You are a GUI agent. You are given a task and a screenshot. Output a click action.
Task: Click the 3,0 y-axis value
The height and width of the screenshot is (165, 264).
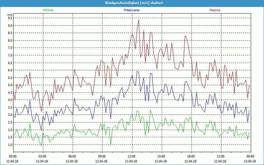[x=10, y=115]
